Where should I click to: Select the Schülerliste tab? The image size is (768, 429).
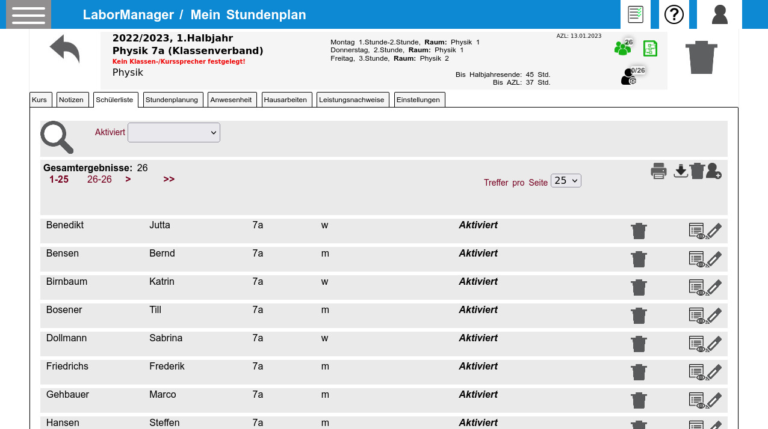point(116,100)
